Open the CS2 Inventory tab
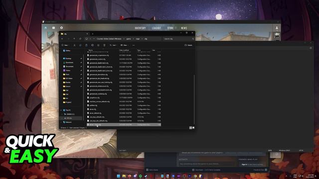The image size is (319, 179). click(x=140, y=28)
